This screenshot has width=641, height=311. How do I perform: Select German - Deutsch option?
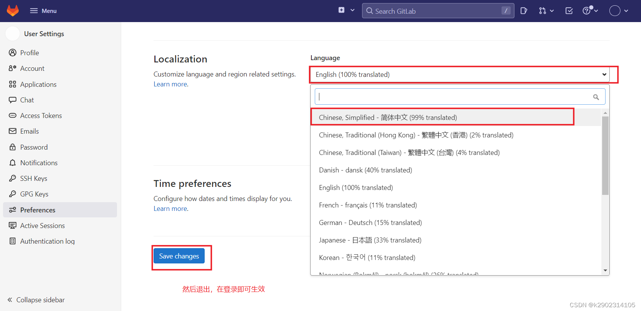pyautogui.click(x=456, y=222)
